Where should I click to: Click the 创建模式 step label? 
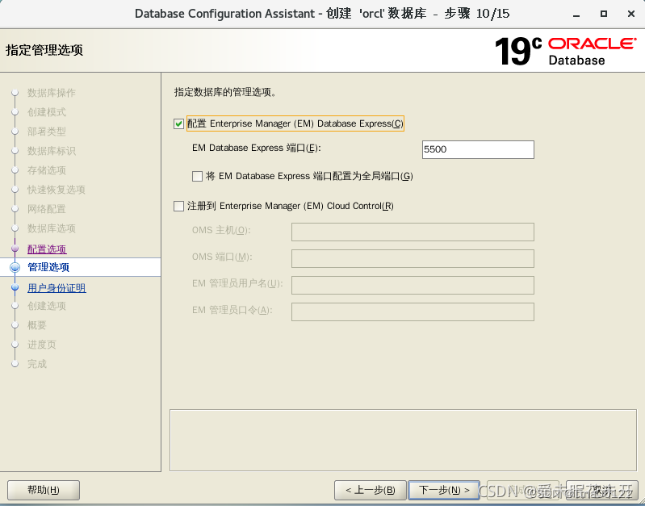pyautogui.click(x=47, y=112)
